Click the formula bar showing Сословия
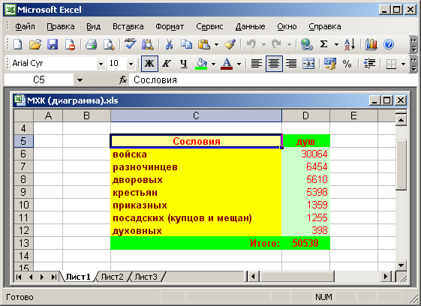Image resolution: width=421 pixels, height=306 pixels. tap(272, 79)
